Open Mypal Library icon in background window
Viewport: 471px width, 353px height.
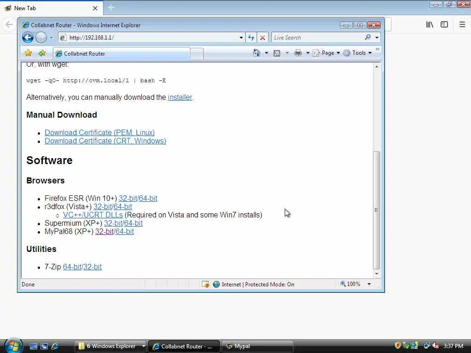coord(430,25)
